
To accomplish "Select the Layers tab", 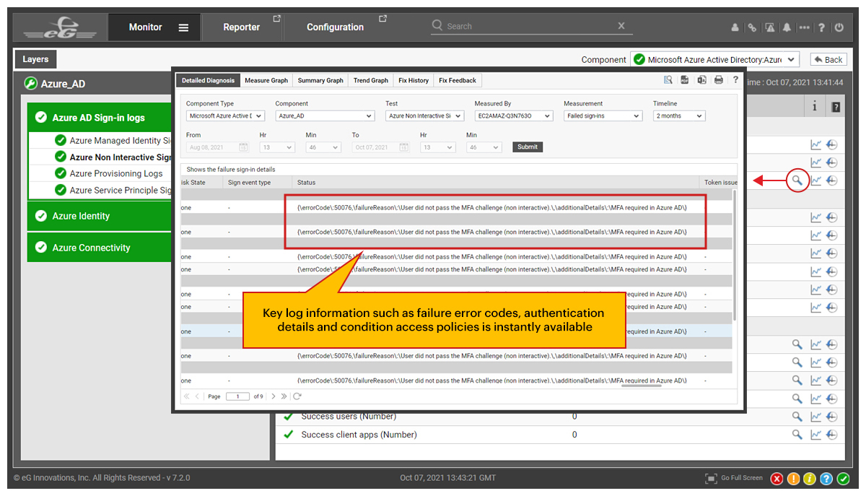I will click(x=35, y=59).
